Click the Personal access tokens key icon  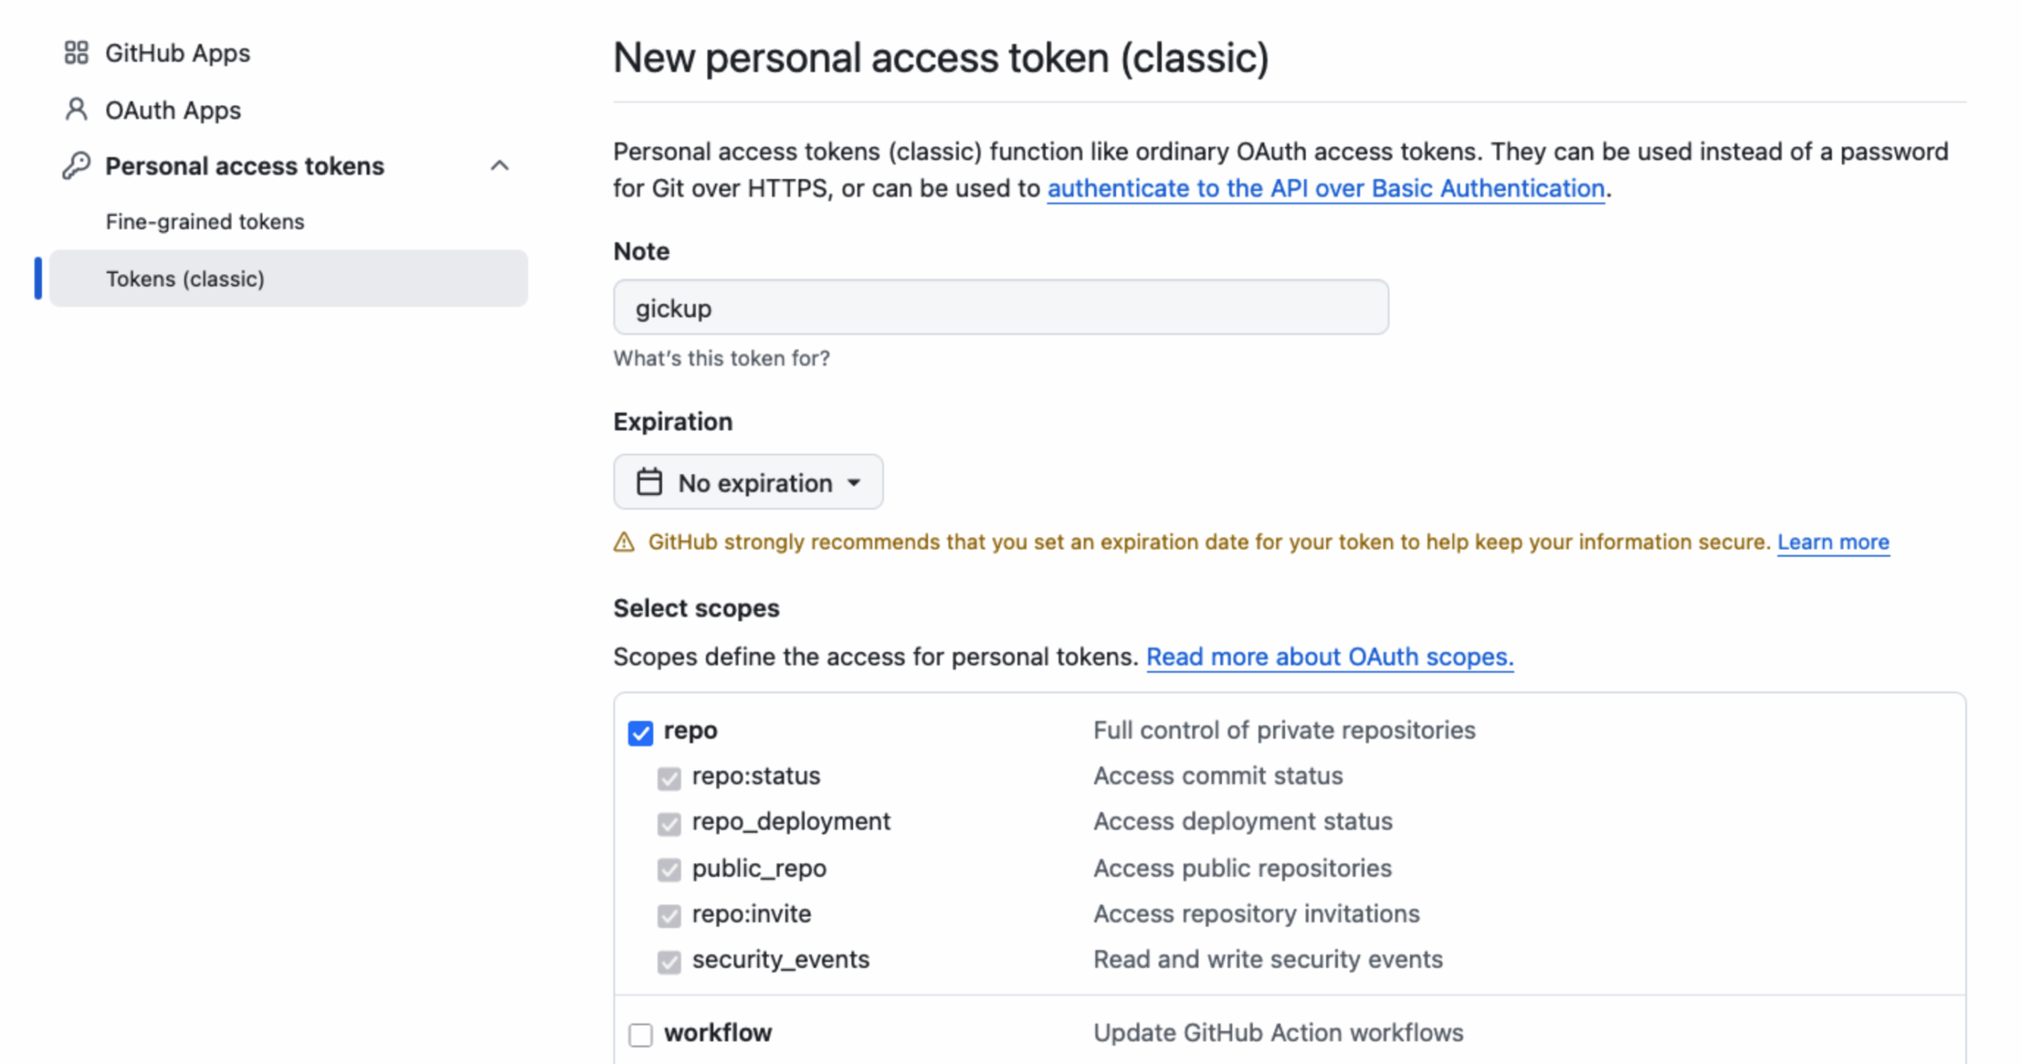[x=76, y=166]
